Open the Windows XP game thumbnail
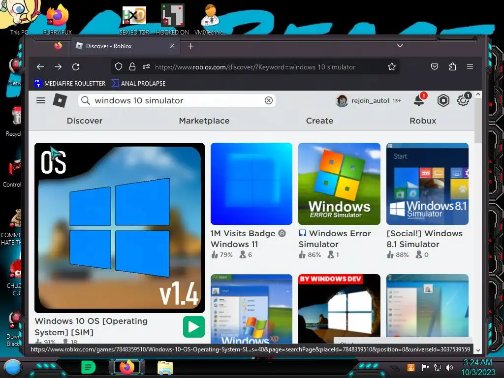Viewport: 504px width, 378px height. [252, 309]
